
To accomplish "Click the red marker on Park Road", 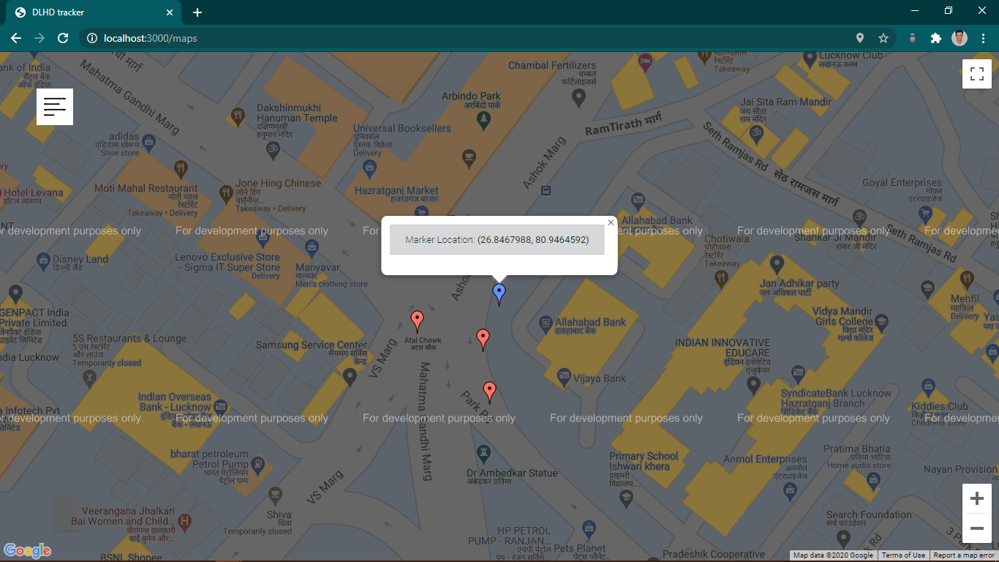I will click(x=490, y=391).
